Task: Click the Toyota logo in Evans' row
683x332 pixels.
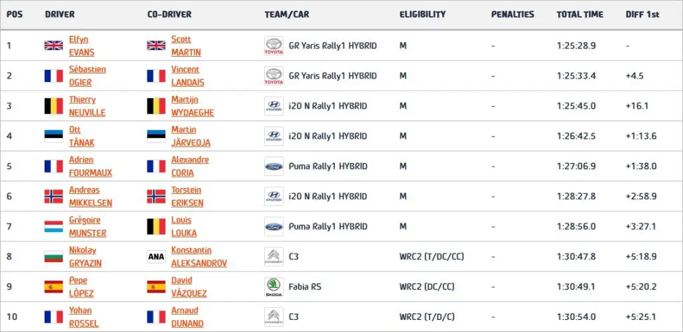Action: 274,46
